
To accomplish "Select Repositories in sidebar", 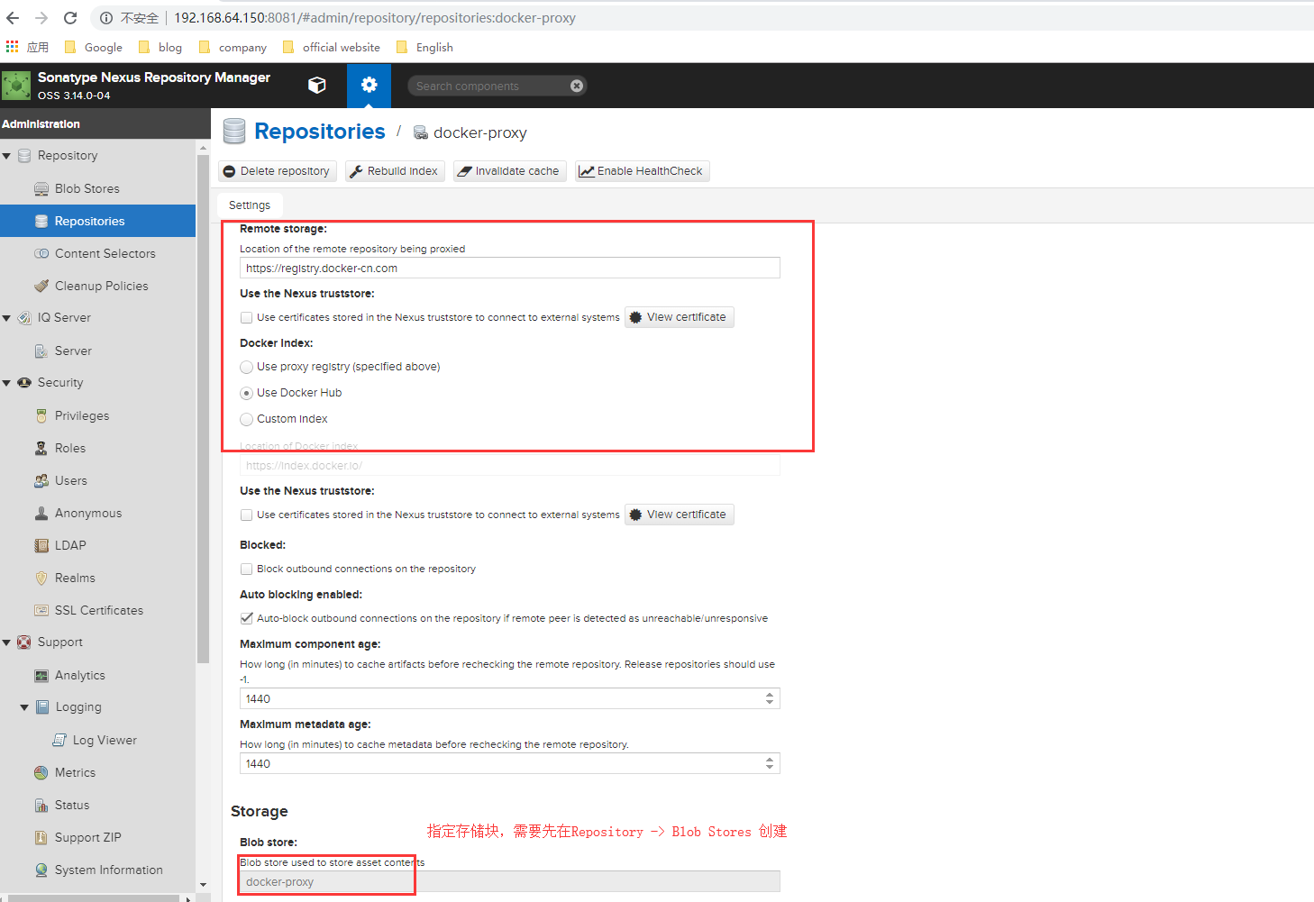I will (89, 221).
